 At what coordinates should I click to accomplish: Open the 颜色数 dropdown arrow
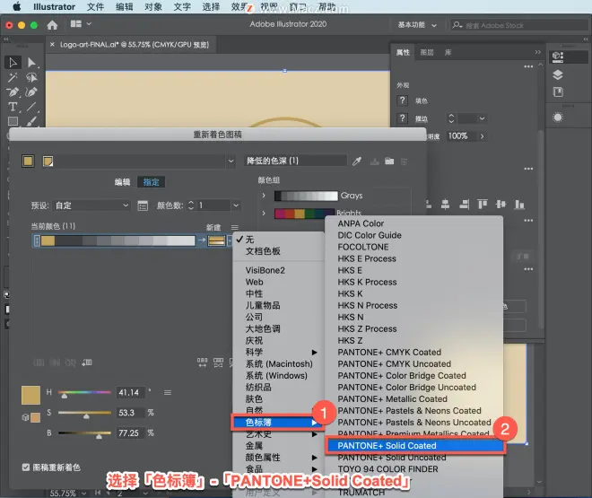pos(236,205)
